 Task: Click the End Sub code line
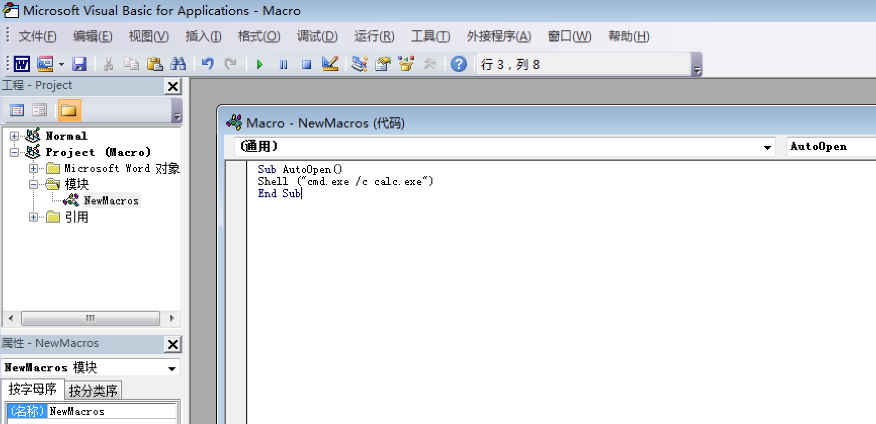coord(279,194)
